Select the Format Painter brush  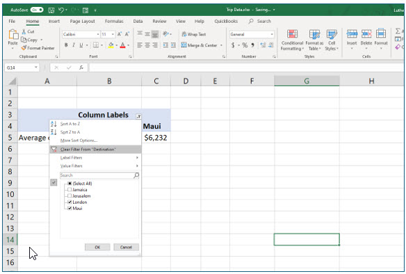[x=24, y=48]
